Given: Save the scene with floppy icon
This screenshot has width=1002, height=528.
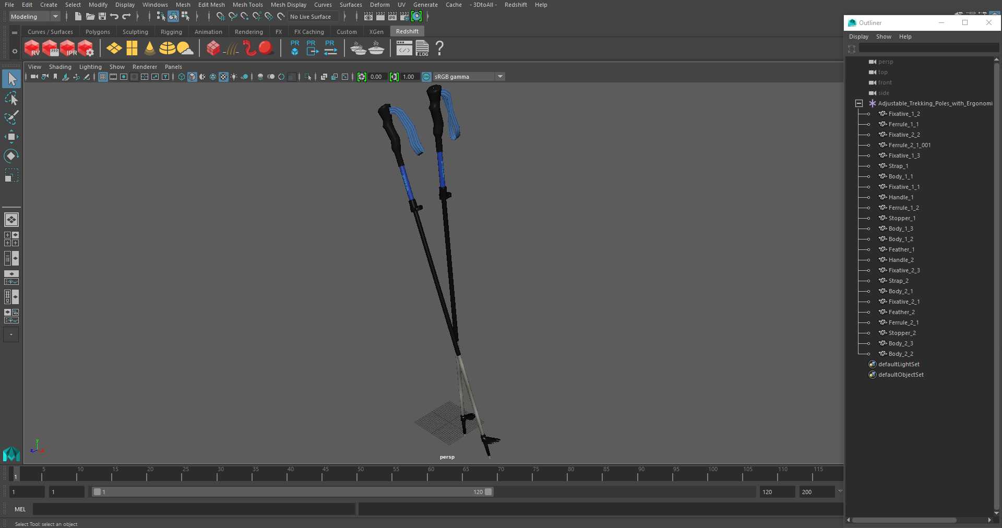Looking at the screenshot, I should (102, 17).
